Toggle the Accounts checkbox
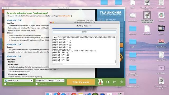Viewport: 169px width, 95px height. (x=5, y=84)
